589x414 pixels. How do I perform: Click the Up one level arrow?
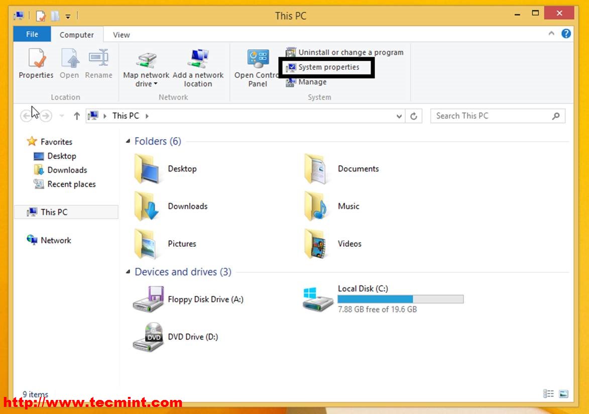point(77,116)
